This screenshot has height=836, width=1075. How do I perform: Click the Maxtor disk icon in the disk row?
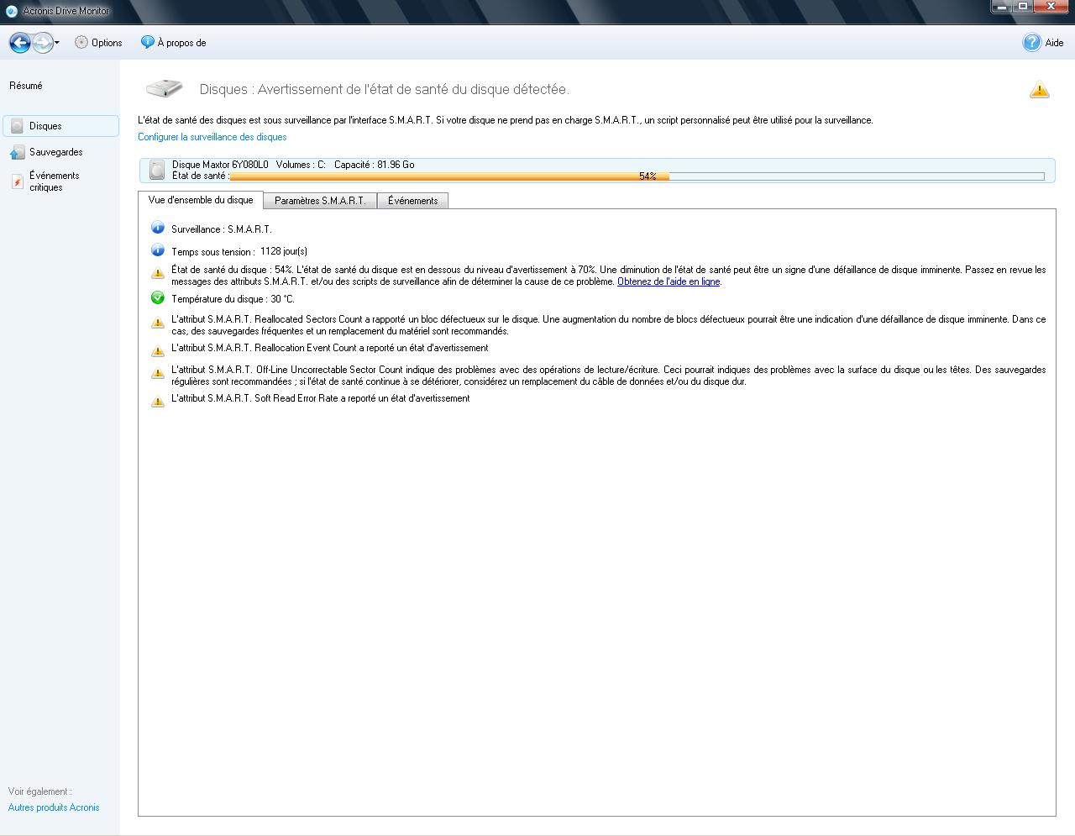click(157, 170)
